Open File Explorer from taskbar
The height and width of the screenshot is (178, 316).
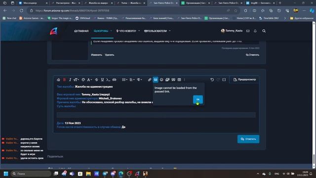coord(88,174)
